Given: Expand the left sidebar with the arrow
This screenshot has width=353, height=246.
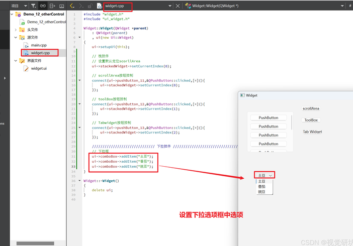Looking at the screenshot, I should click(5, 78).
